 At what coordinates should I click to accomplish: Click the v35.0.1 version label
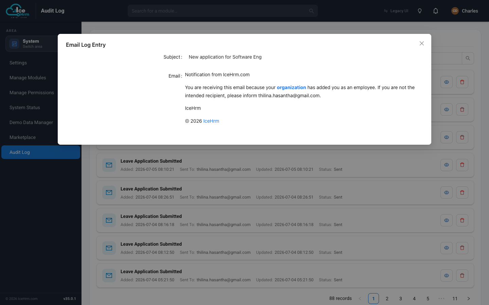70,299
